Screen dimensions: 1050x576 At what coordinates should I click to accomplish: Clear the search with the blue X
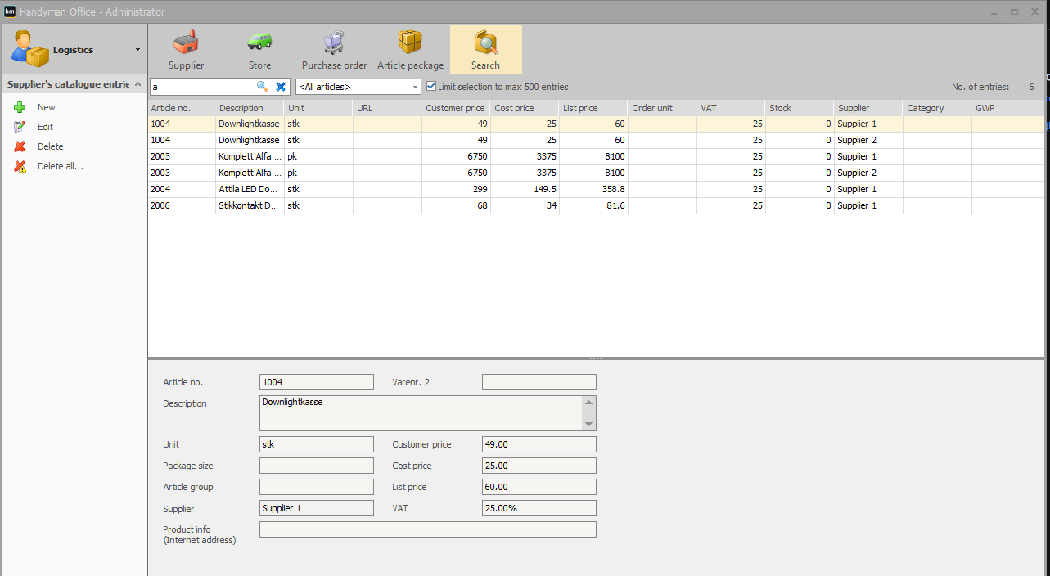click(x=281, y=86)
